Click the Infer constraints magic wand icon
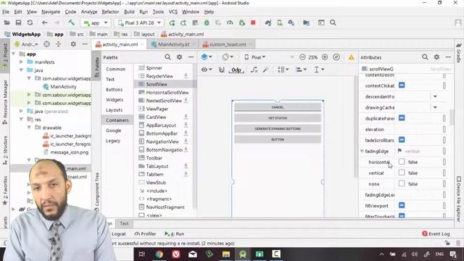The image size is (464, 261). pyautogui.click(x=265, y=70)
